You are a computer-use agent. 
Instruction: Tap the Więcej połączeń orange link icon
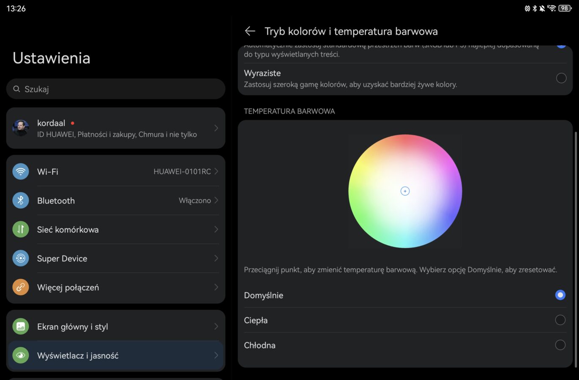pyautogui.click(x=21, y=287)
